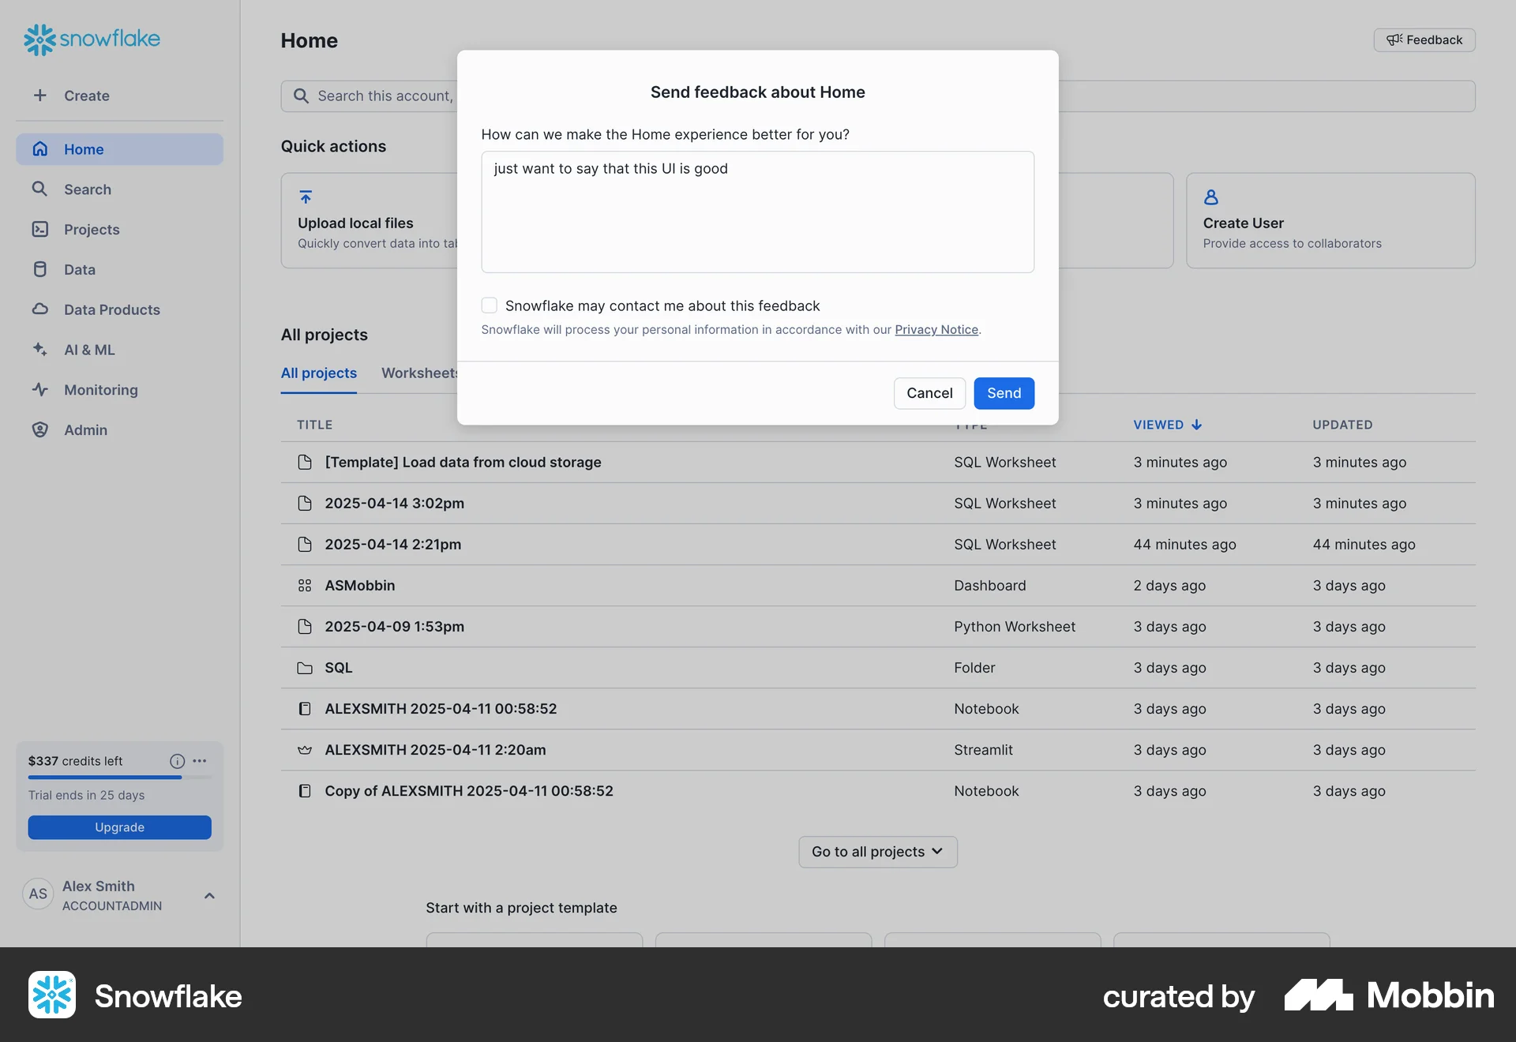
Task: Open the Privacy Notice link
Action: (x=936, y=329)
